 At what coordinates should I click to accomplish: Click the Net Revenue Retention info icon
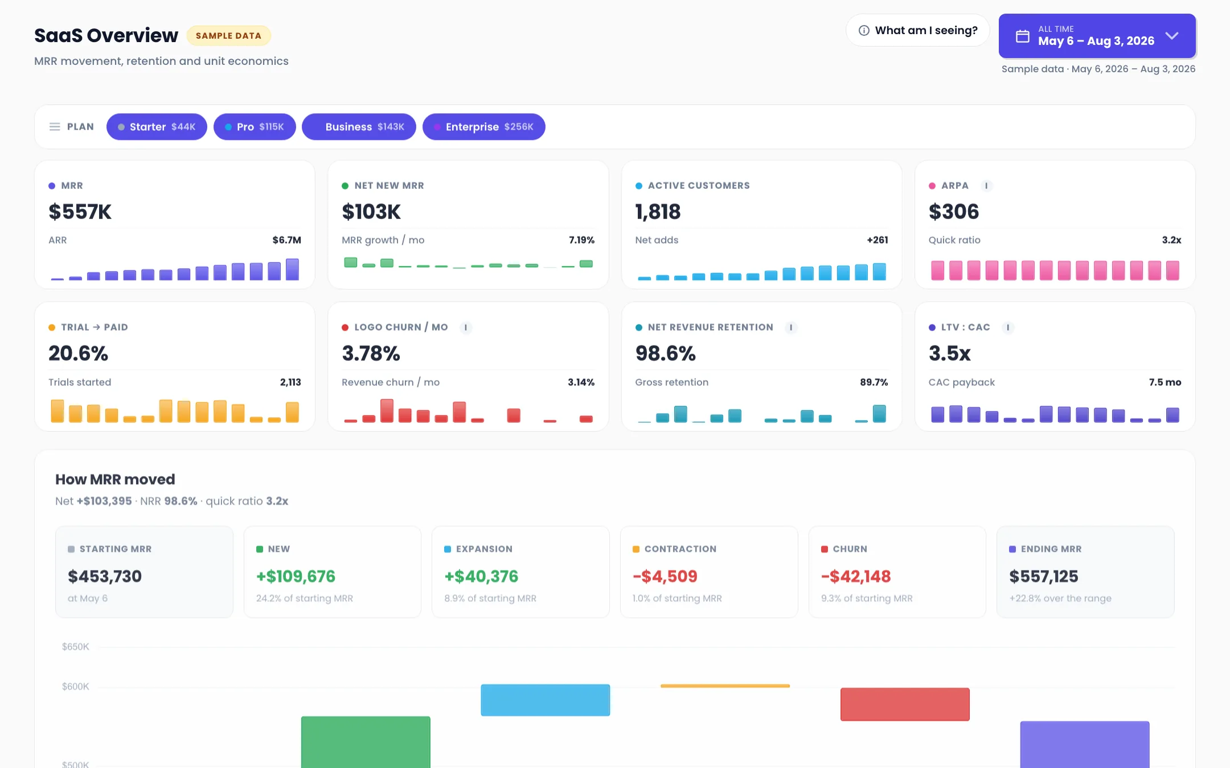click(x=791, y=328)
